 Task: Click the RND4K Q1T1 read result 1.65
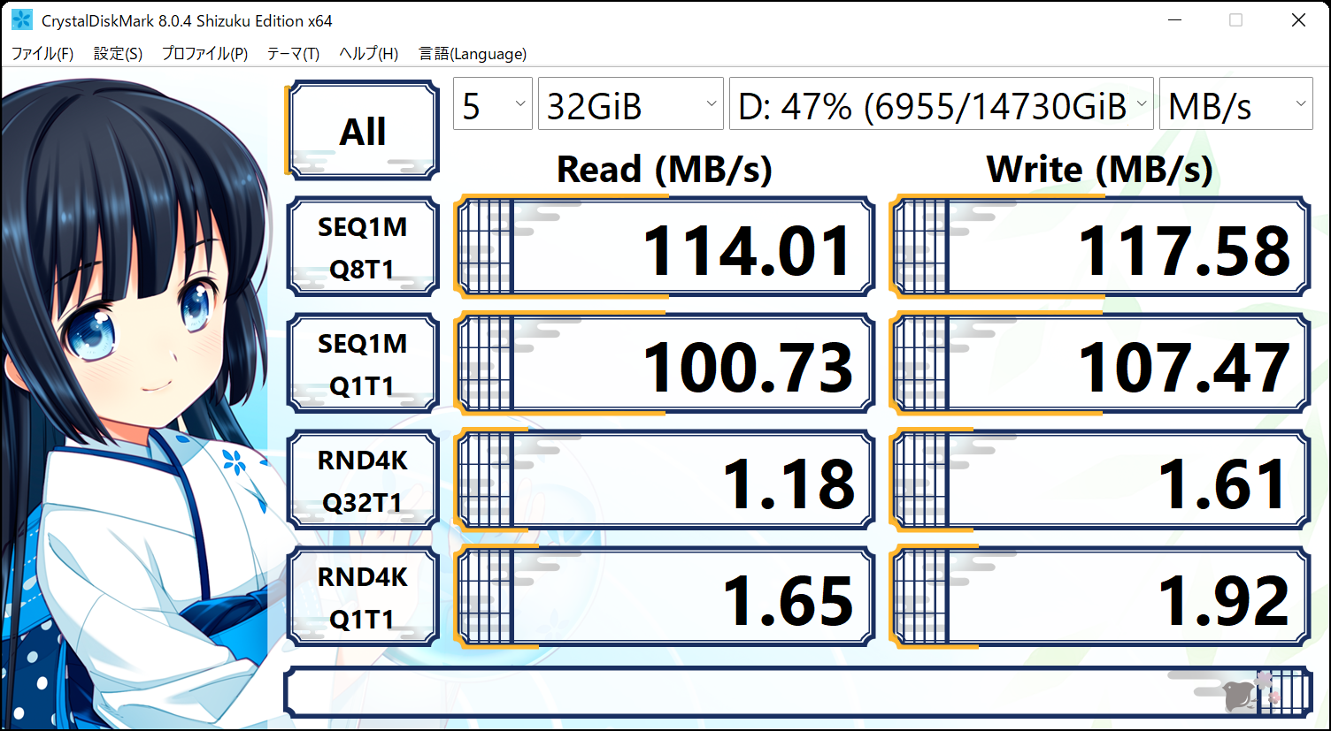(x=665, y=597)
